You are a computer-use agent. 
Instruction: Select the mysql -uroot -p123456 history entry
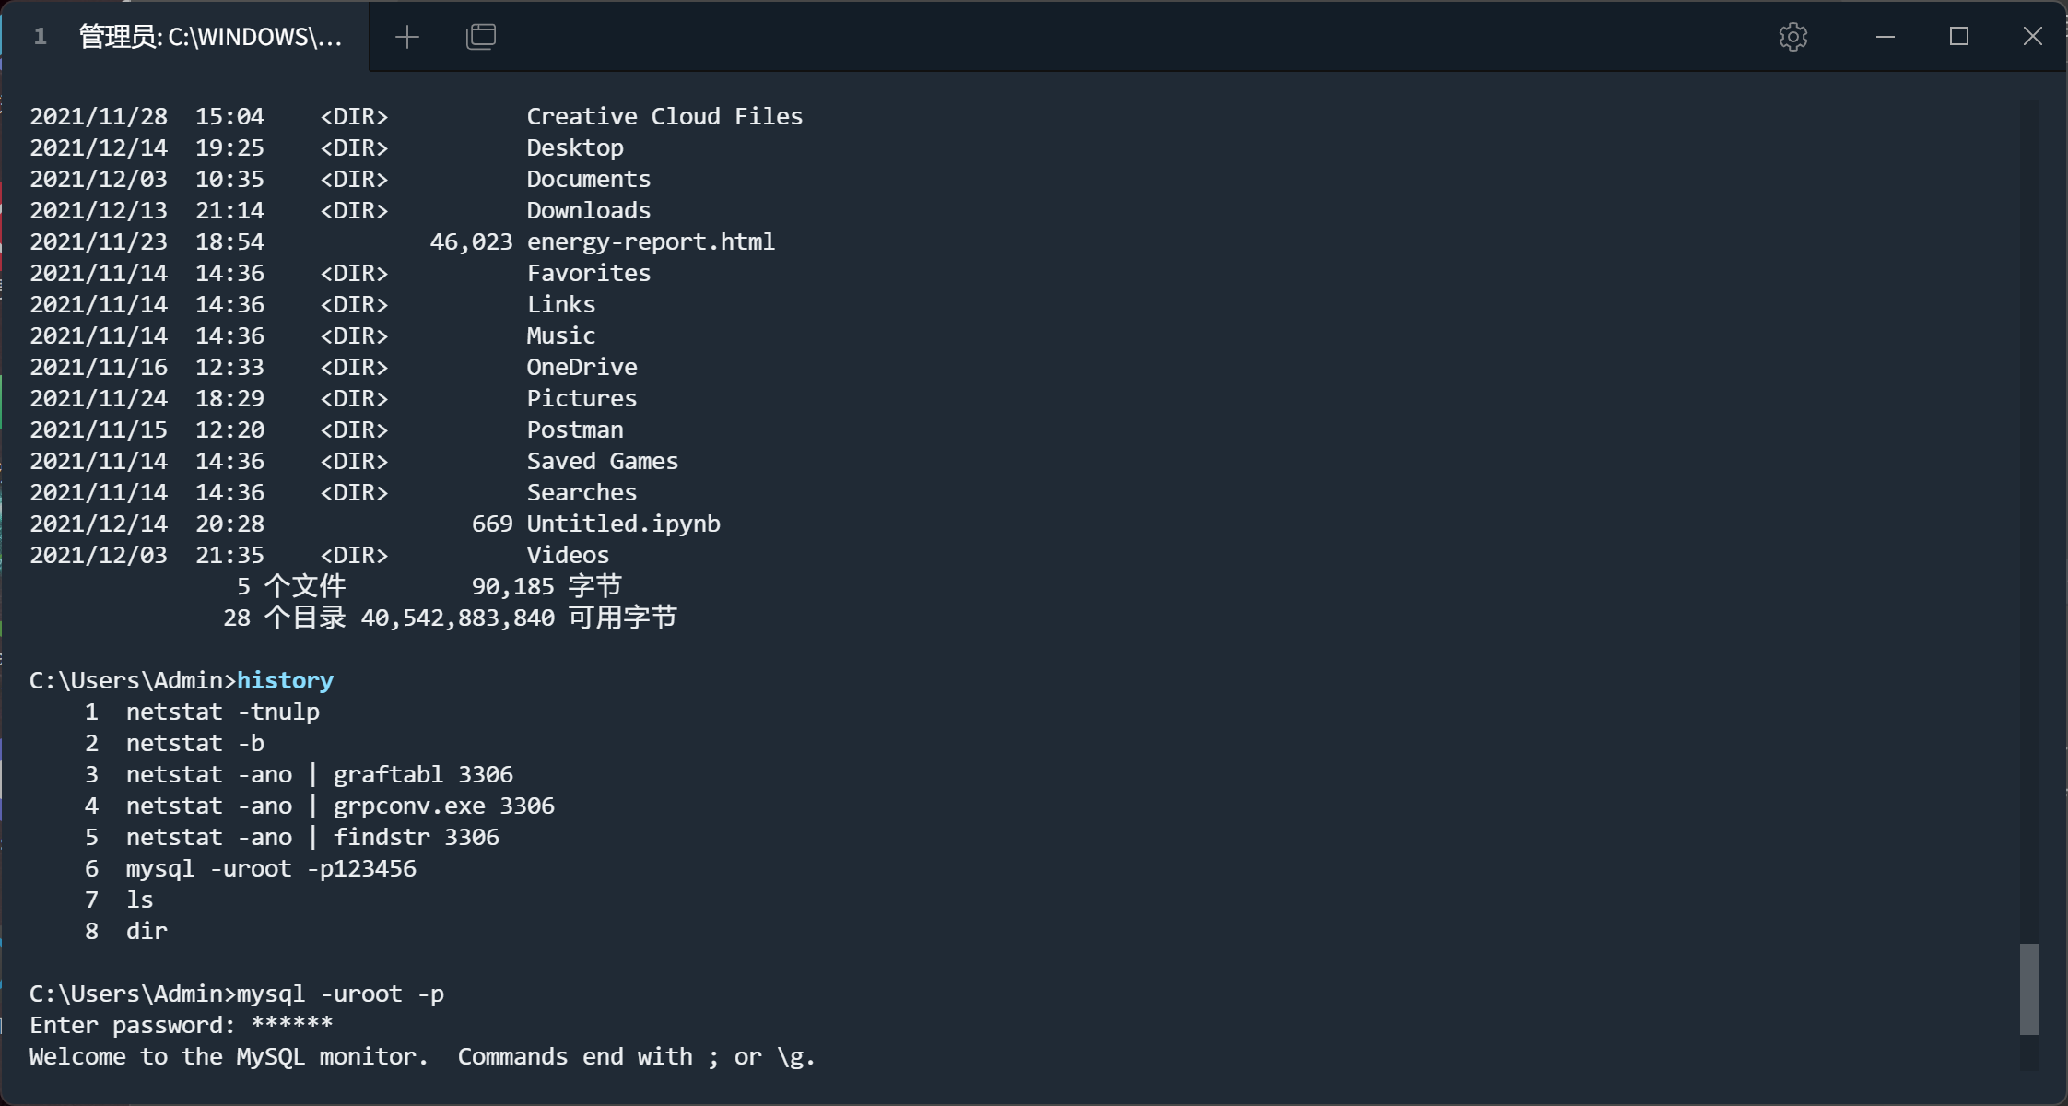(270, 867)
